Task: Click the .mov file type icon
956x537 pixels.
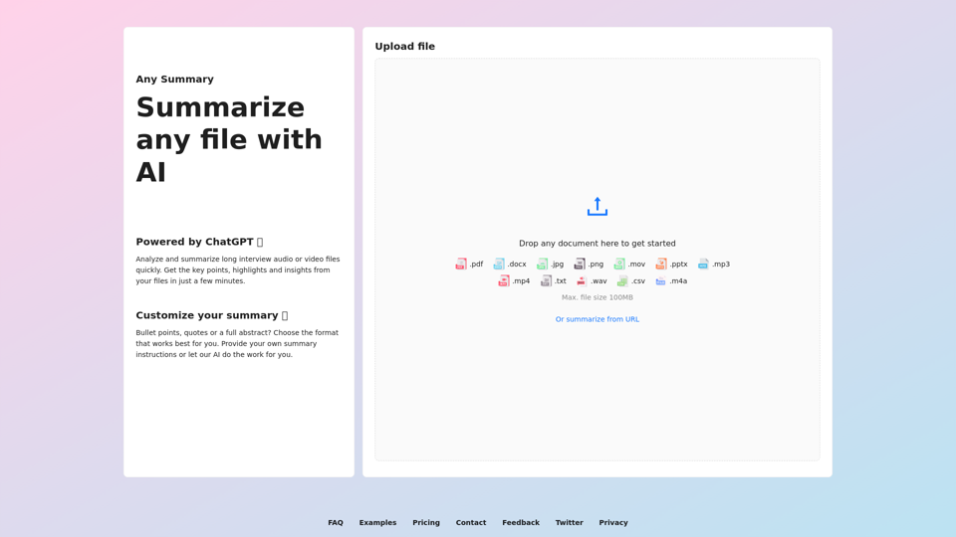Action: point(619,264)
